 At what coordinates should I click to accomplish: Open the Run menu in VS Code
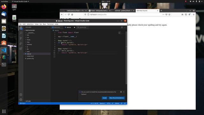pyautogui.click(x=44, y=24)
